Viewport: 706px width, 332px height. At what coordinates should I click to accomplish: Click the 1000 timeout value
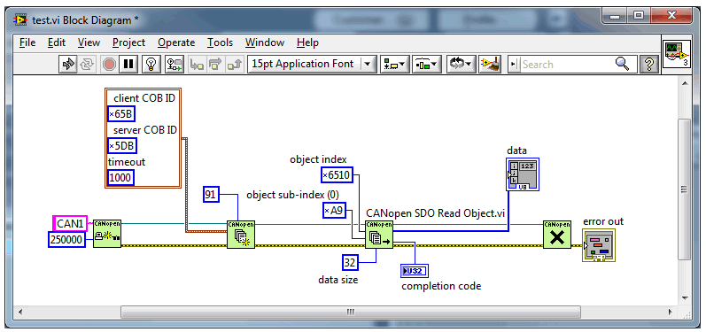[x=120, y=178]
